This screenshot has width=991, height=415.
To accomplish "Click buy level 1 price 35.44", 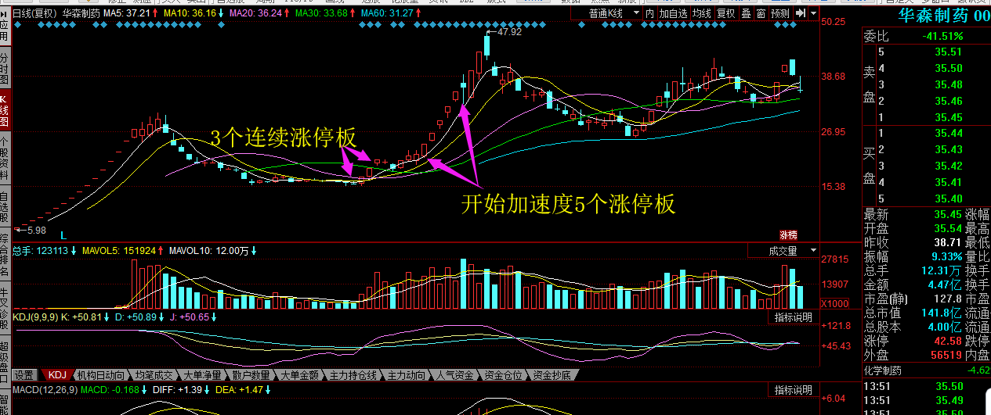I will point(948,134).
